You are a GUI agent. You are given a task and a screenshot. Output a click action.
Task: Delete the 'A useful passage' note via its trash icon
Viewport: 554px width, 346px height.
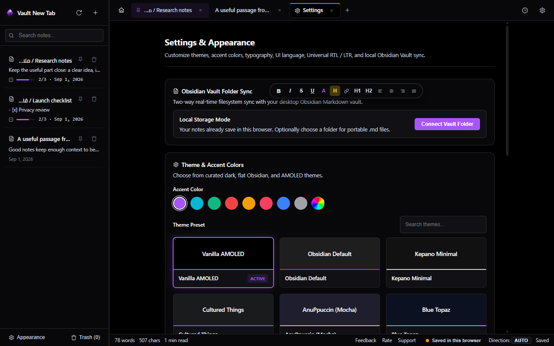94,139
